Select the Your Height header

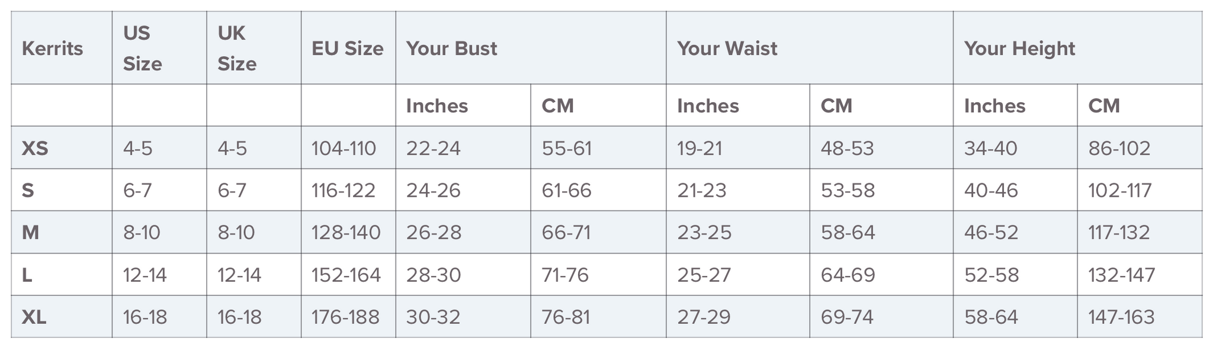[x=1019, y=48]
